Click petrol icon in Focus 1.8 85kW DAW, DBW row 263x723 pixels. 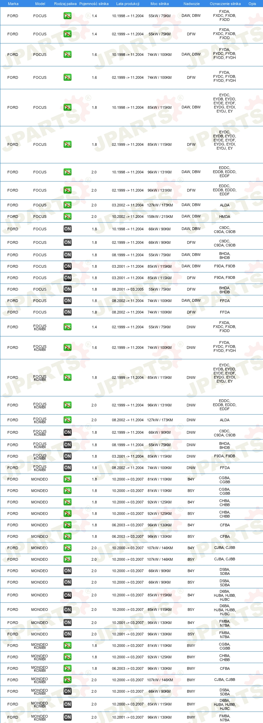68,107
